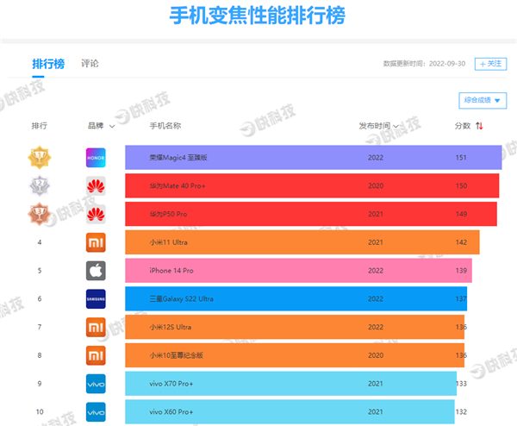Open the iPhone 14 Pro entry

tap(298, 271)
